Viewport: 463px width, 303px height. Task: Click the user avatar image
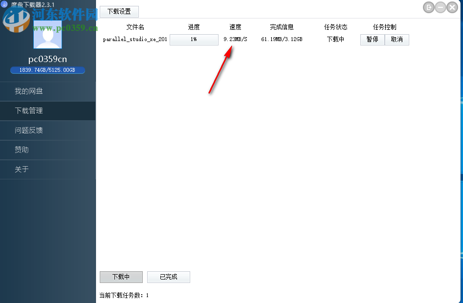coord(47,35)
